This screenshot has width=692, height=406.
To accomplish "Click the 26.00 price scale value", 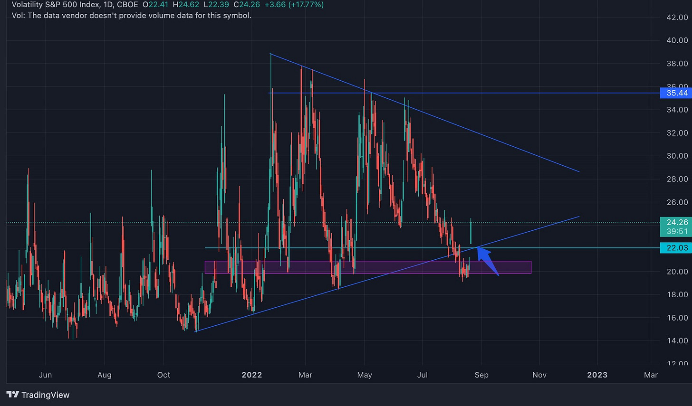I will click(677, 202).
